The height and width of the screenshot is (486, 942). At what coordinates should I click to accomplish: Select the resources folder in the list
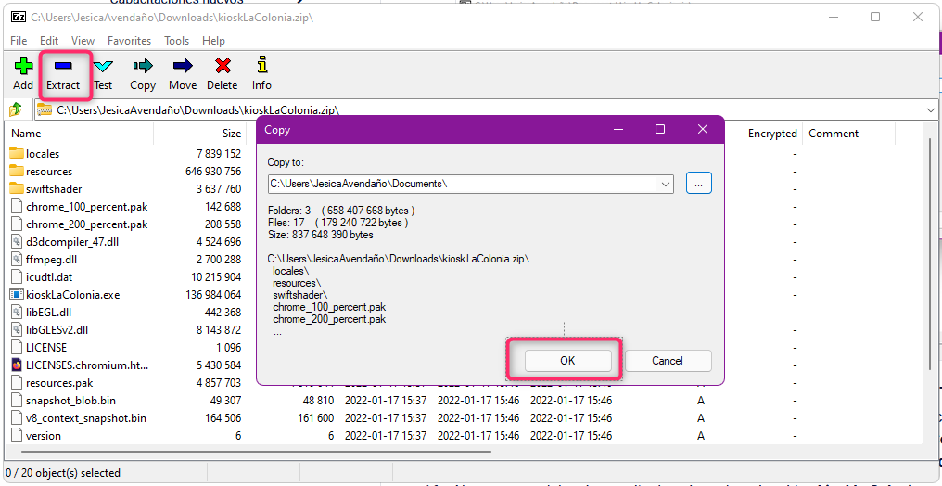coord(49,172)
